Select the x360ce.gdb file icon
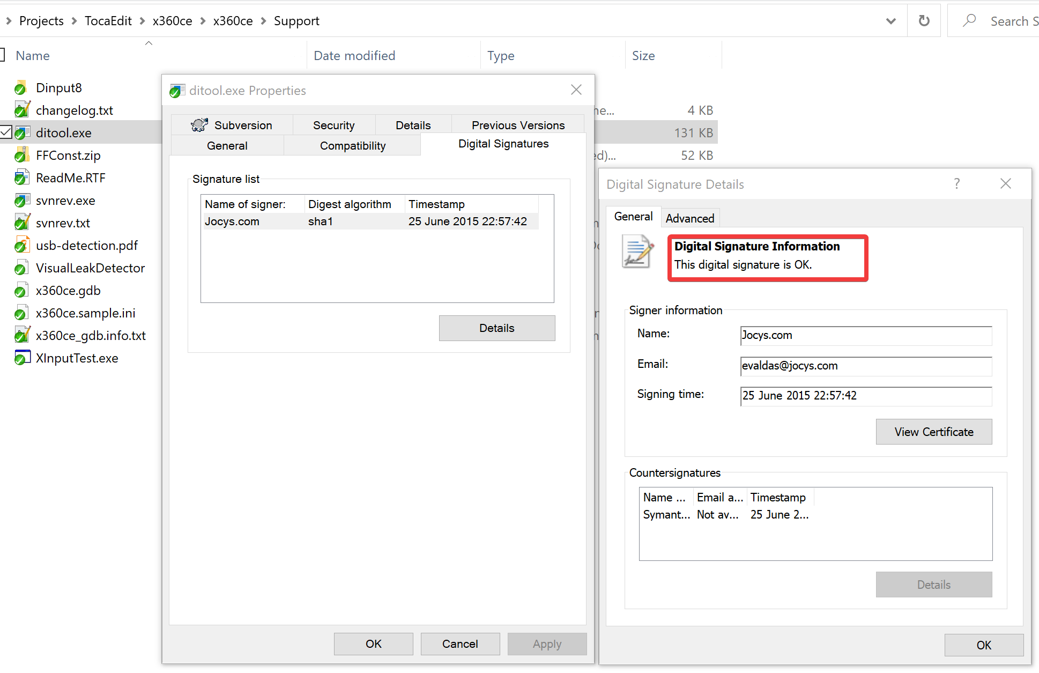Screen dimensions: 1039x673 point(22,290)
